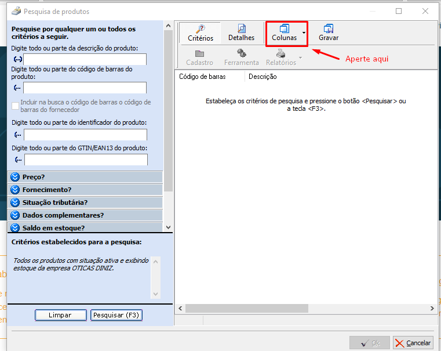Expand the Saldo em estoque? section
Screen dimensions: 441x351
tap(85, 227)
